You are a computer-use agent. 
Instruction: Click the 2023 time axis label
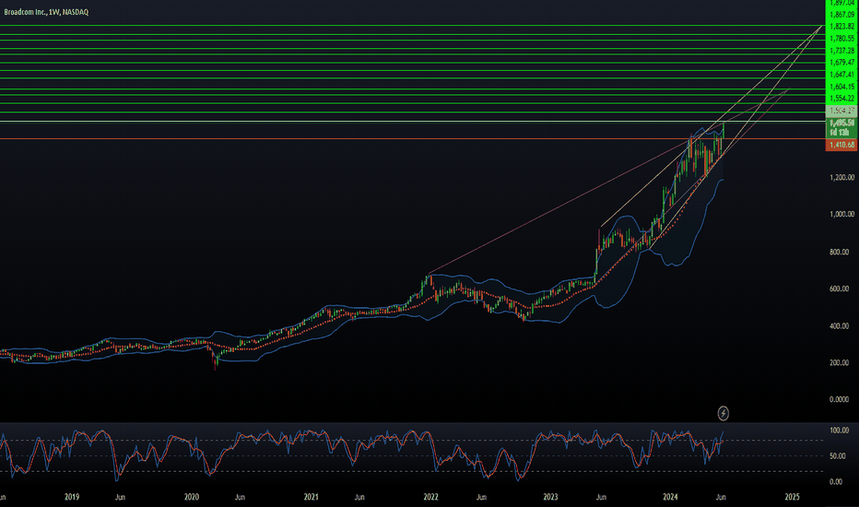coord(550,497)
